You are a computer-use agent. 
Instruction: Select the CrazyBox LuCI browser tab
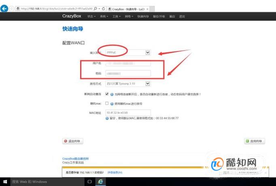(x=128, y=9)
